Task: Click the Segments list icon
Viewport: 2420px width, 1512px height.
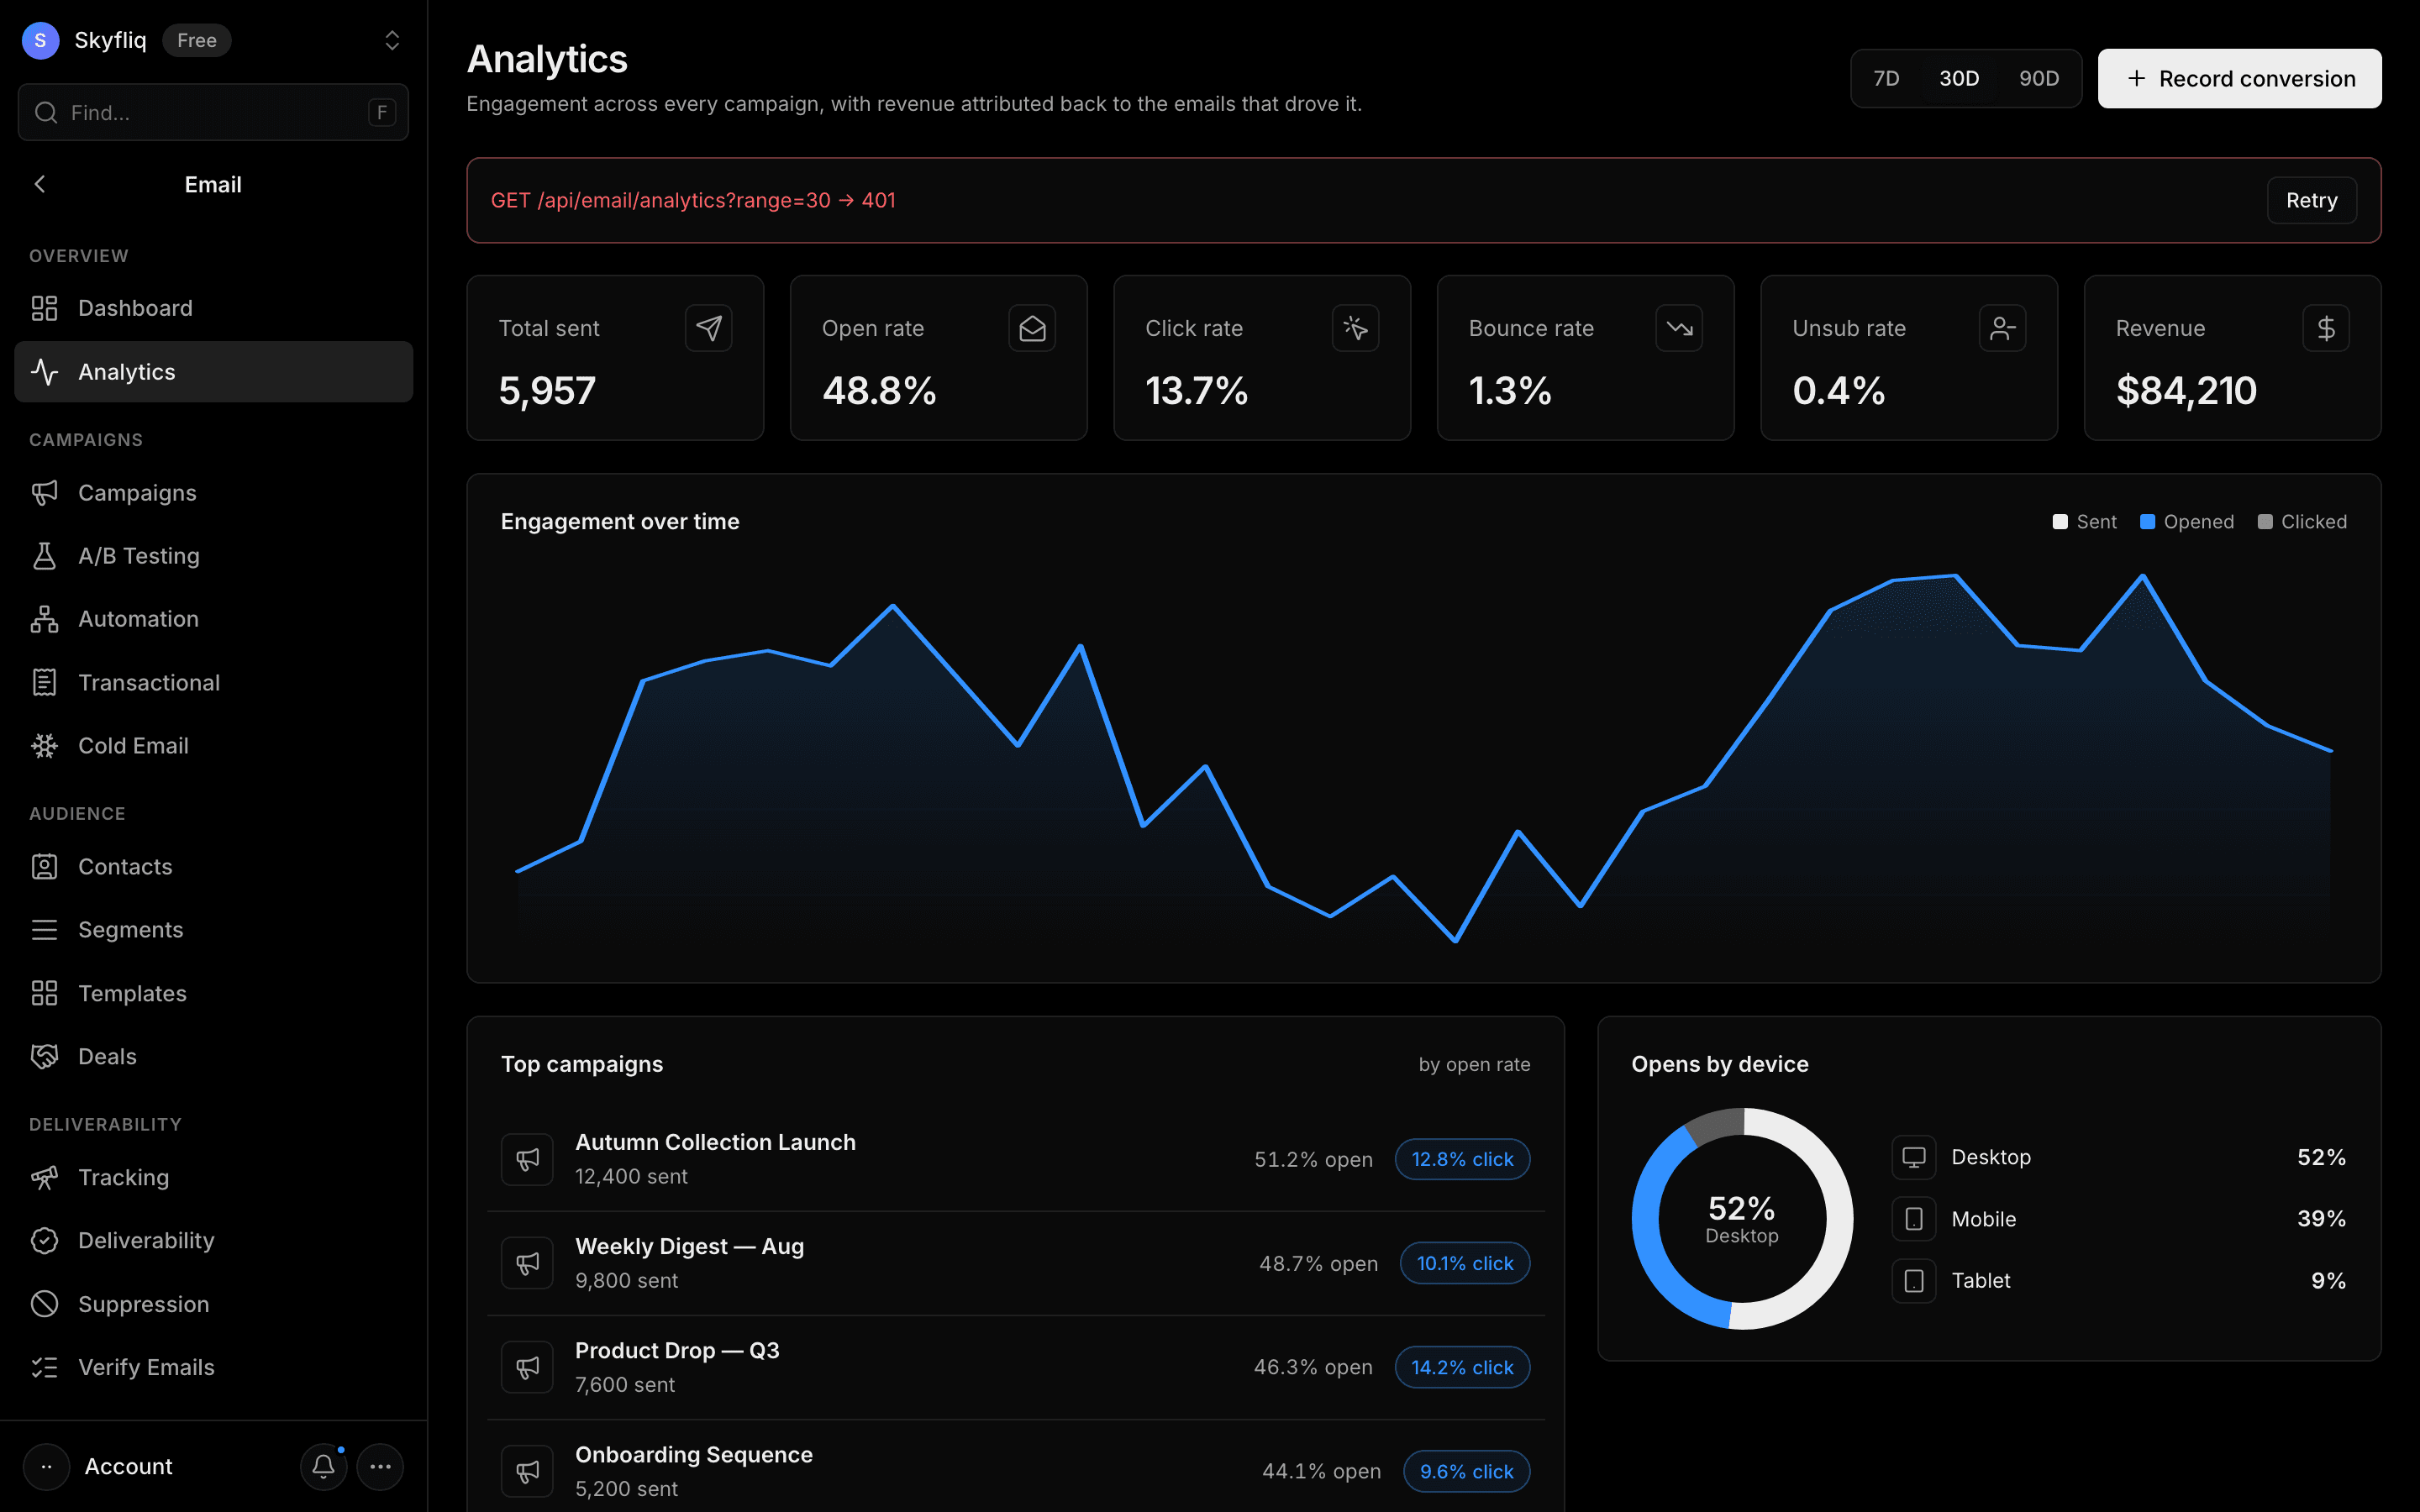Action: pos(44,930)
